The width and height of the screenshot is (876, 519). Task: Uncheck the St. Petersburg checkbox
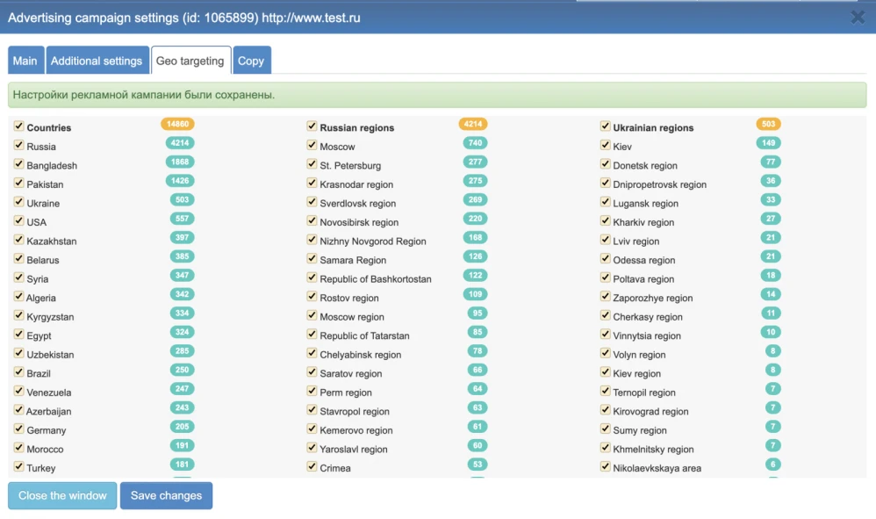tap(312, 165)
